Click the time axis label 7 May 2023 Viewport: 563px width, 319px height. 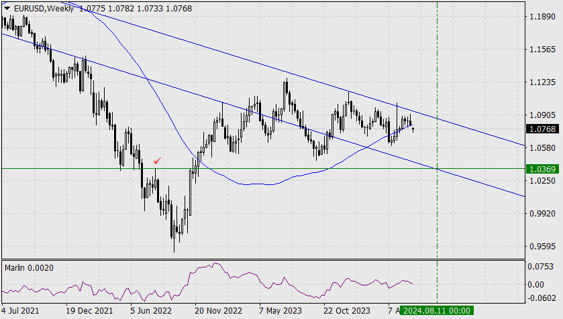[x=280, y=310]
